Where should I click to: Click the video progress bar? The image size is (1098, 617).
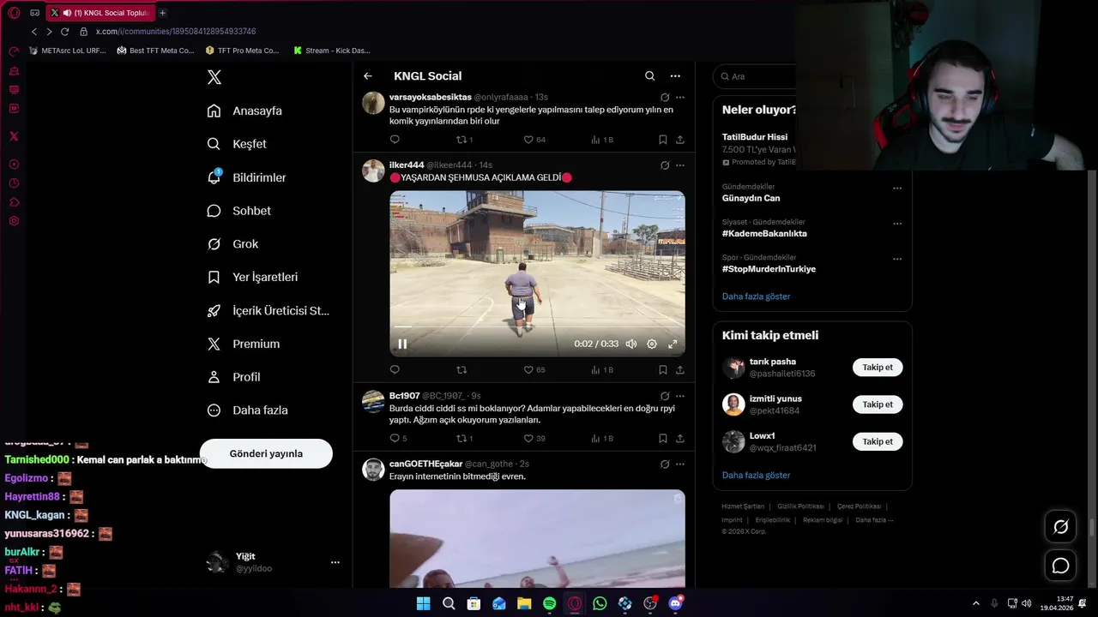tap(537, 326)
